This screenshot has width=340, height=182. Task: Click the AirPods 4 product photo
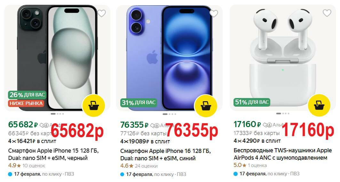(x=283, y=57)
